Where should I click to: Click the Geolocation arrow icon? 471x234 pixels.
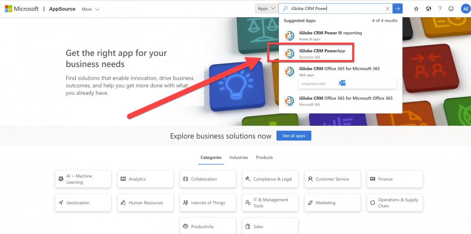point(61,203)
